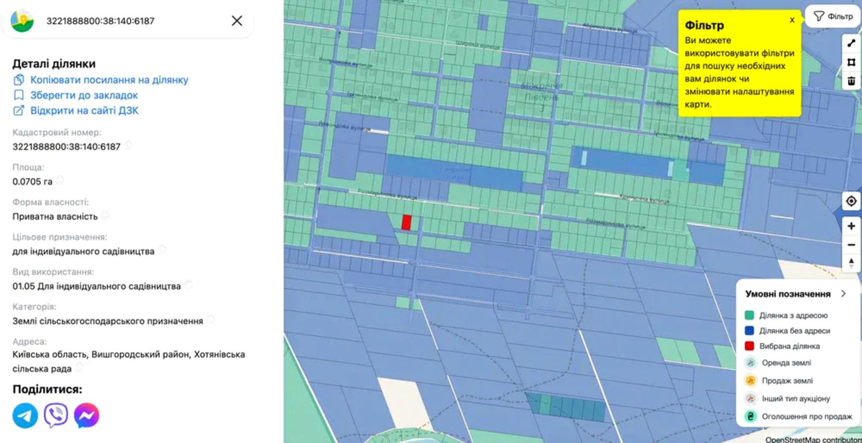Click the 'Умовні позначення' legend title
Viewport: 862px width, 443px height.
pos(788,294)
